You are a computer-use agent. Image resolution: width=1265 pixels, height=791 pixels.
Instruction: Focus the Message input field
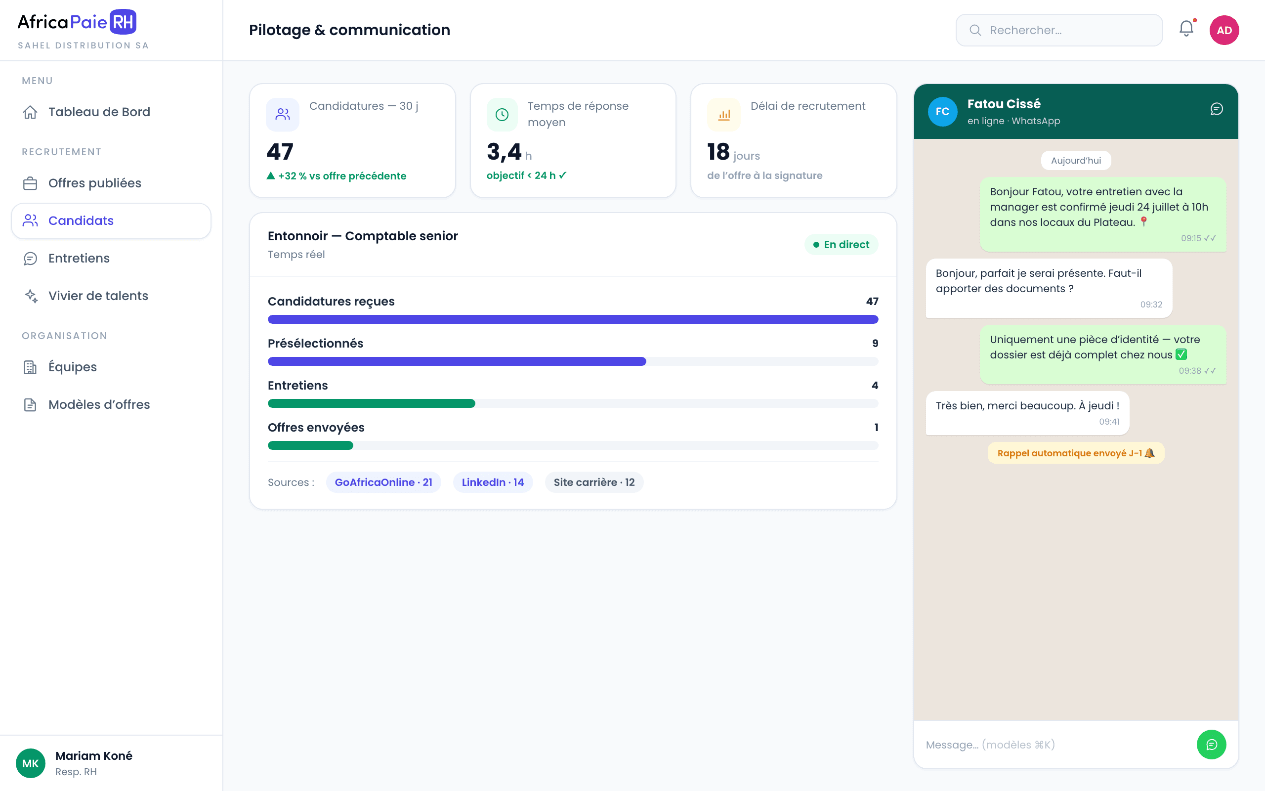[x=1054, y=745]
